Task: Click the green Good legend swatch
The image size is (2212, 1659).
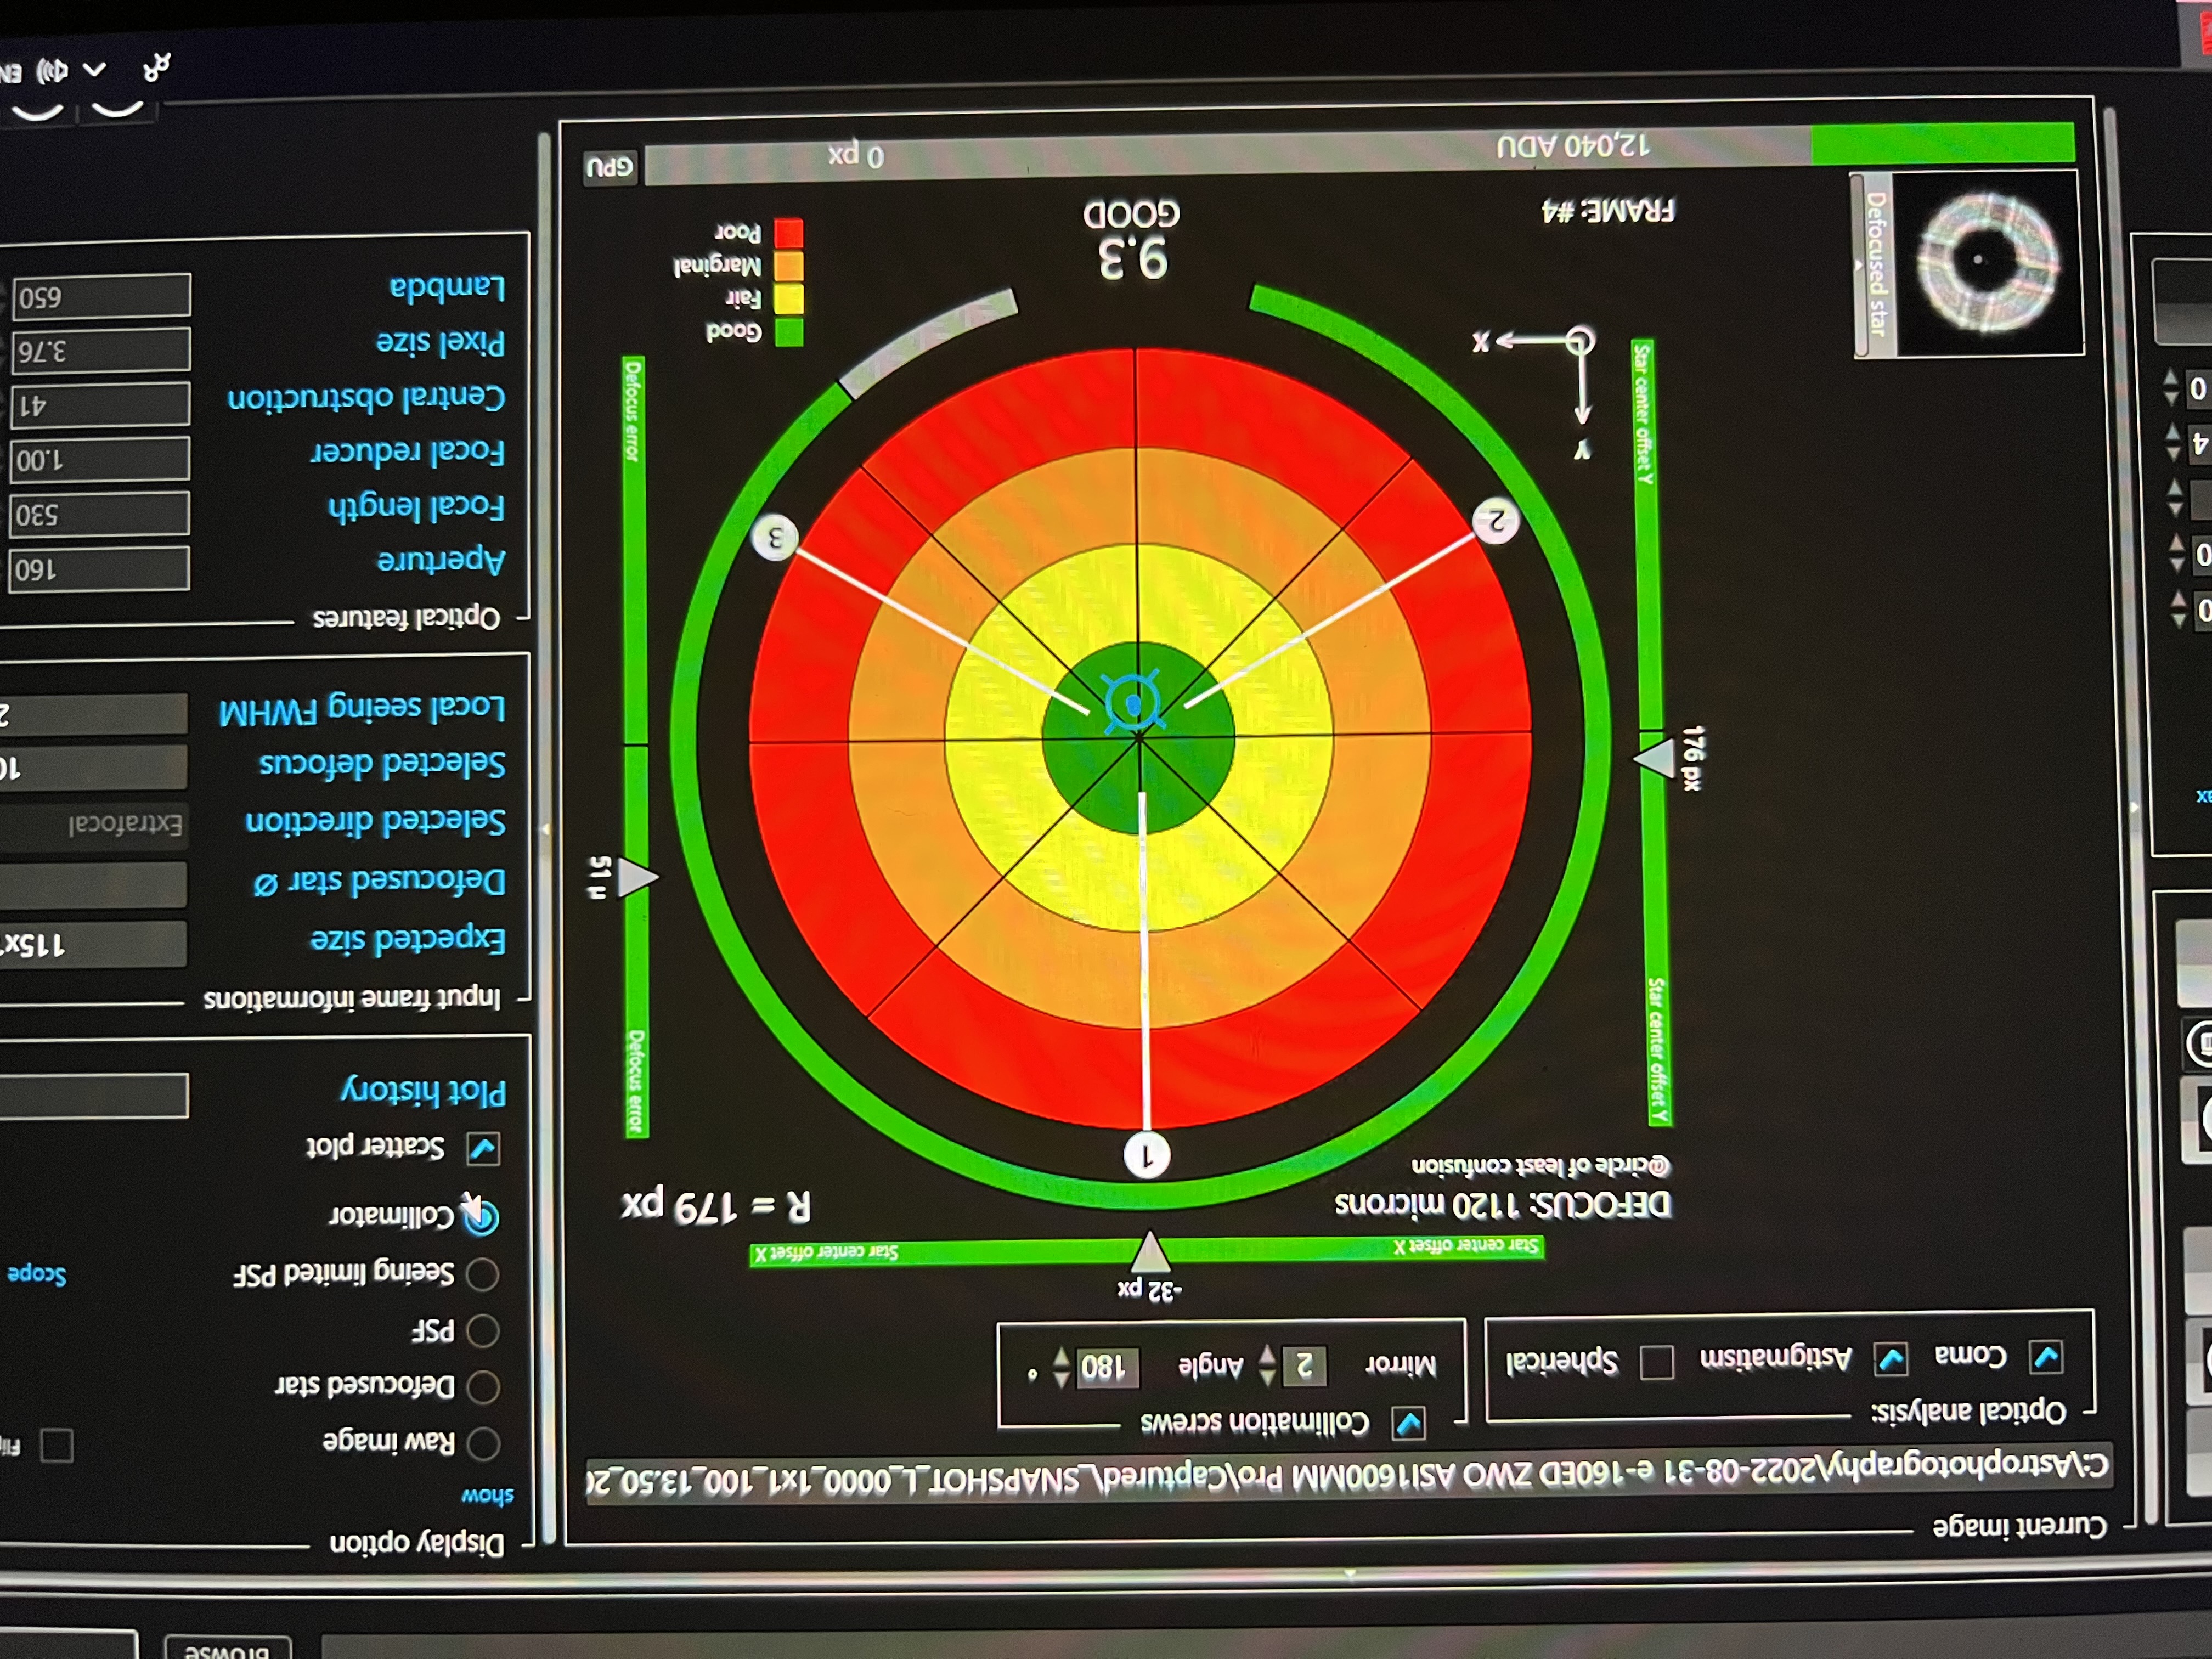Action: 789,332
